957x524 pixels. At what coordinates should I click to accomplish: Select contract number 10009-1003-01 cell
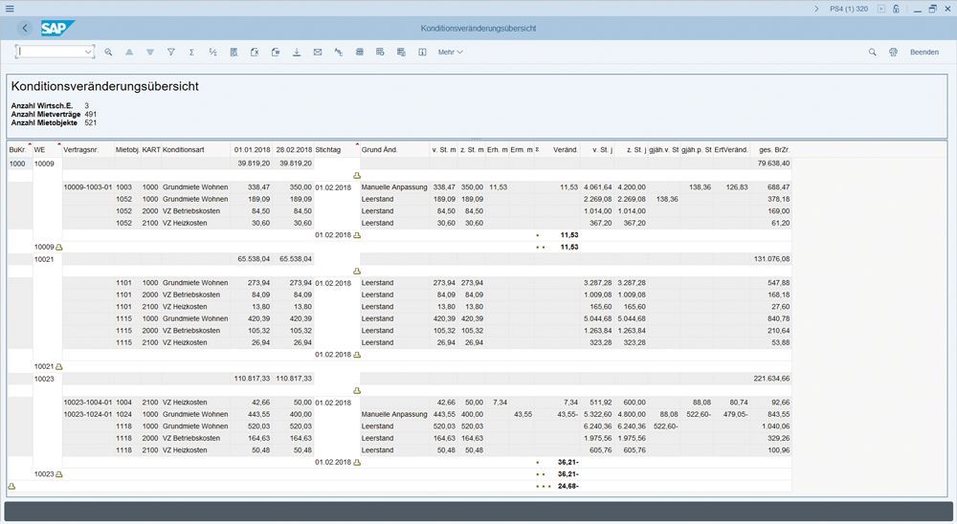[87, 187]
